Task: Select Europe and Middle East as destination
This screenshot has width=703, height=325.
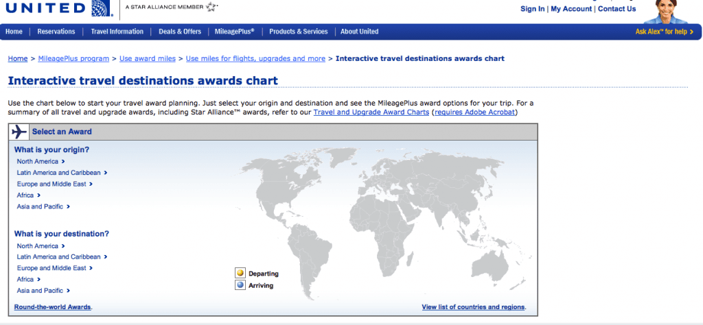Action: pyautogui.click(x=55, y=268)
